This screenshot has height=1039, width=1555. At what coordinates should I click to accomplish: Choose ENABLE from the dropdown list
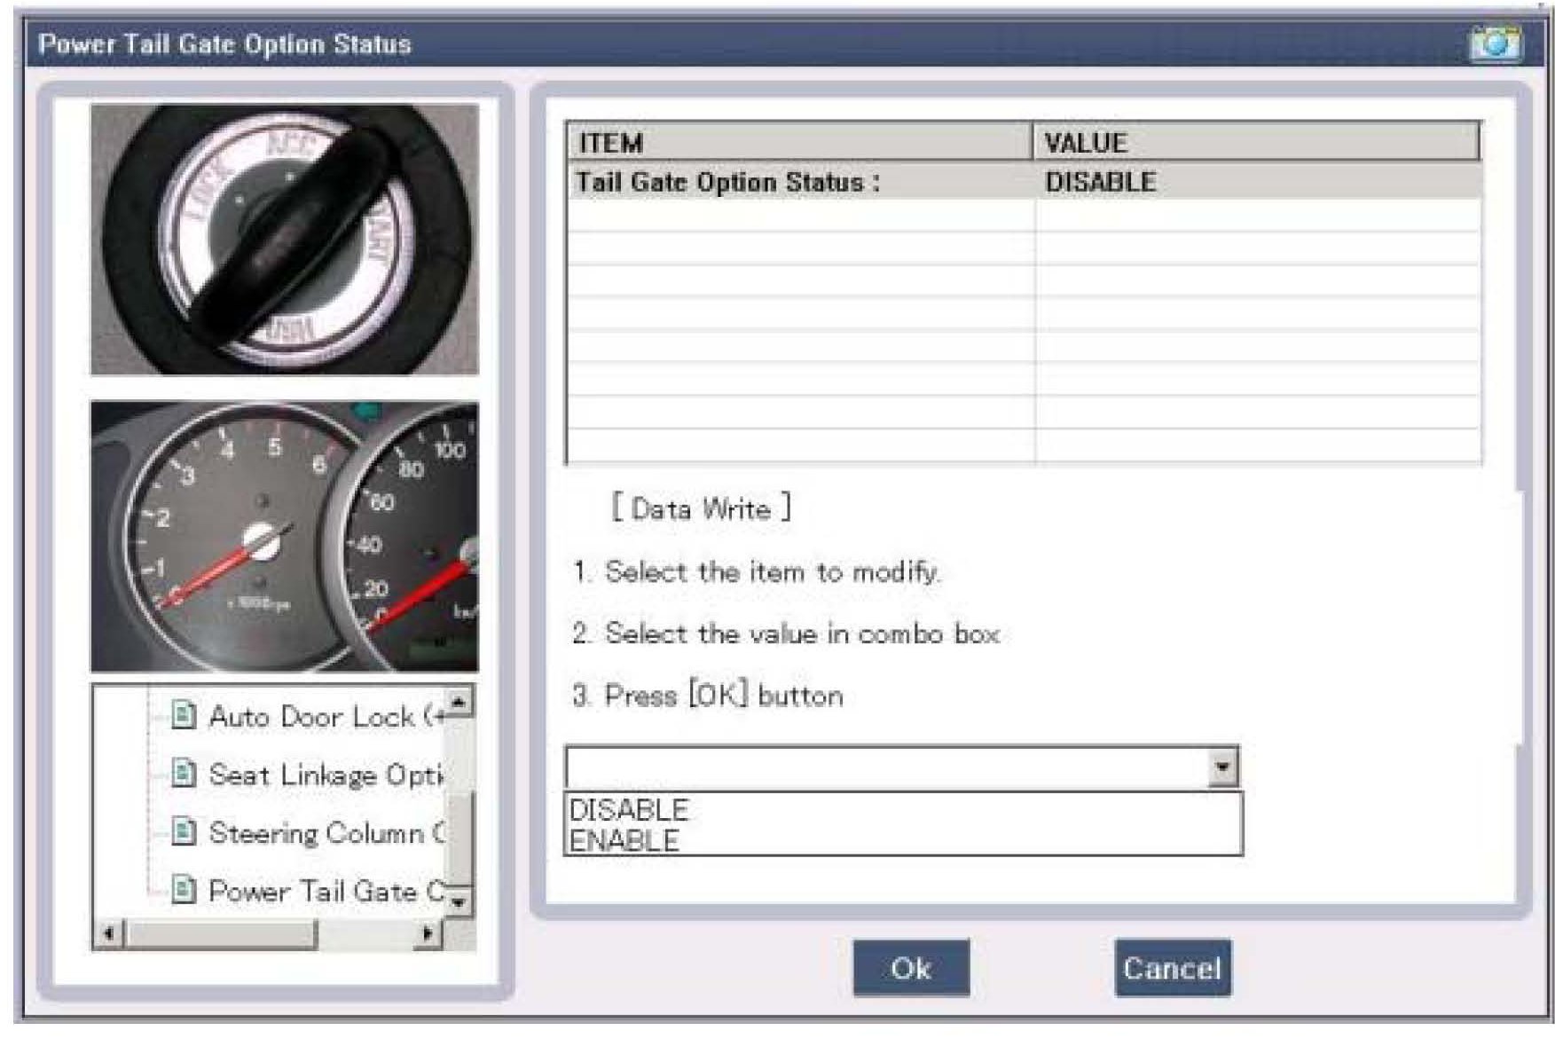tap(624, 840)
